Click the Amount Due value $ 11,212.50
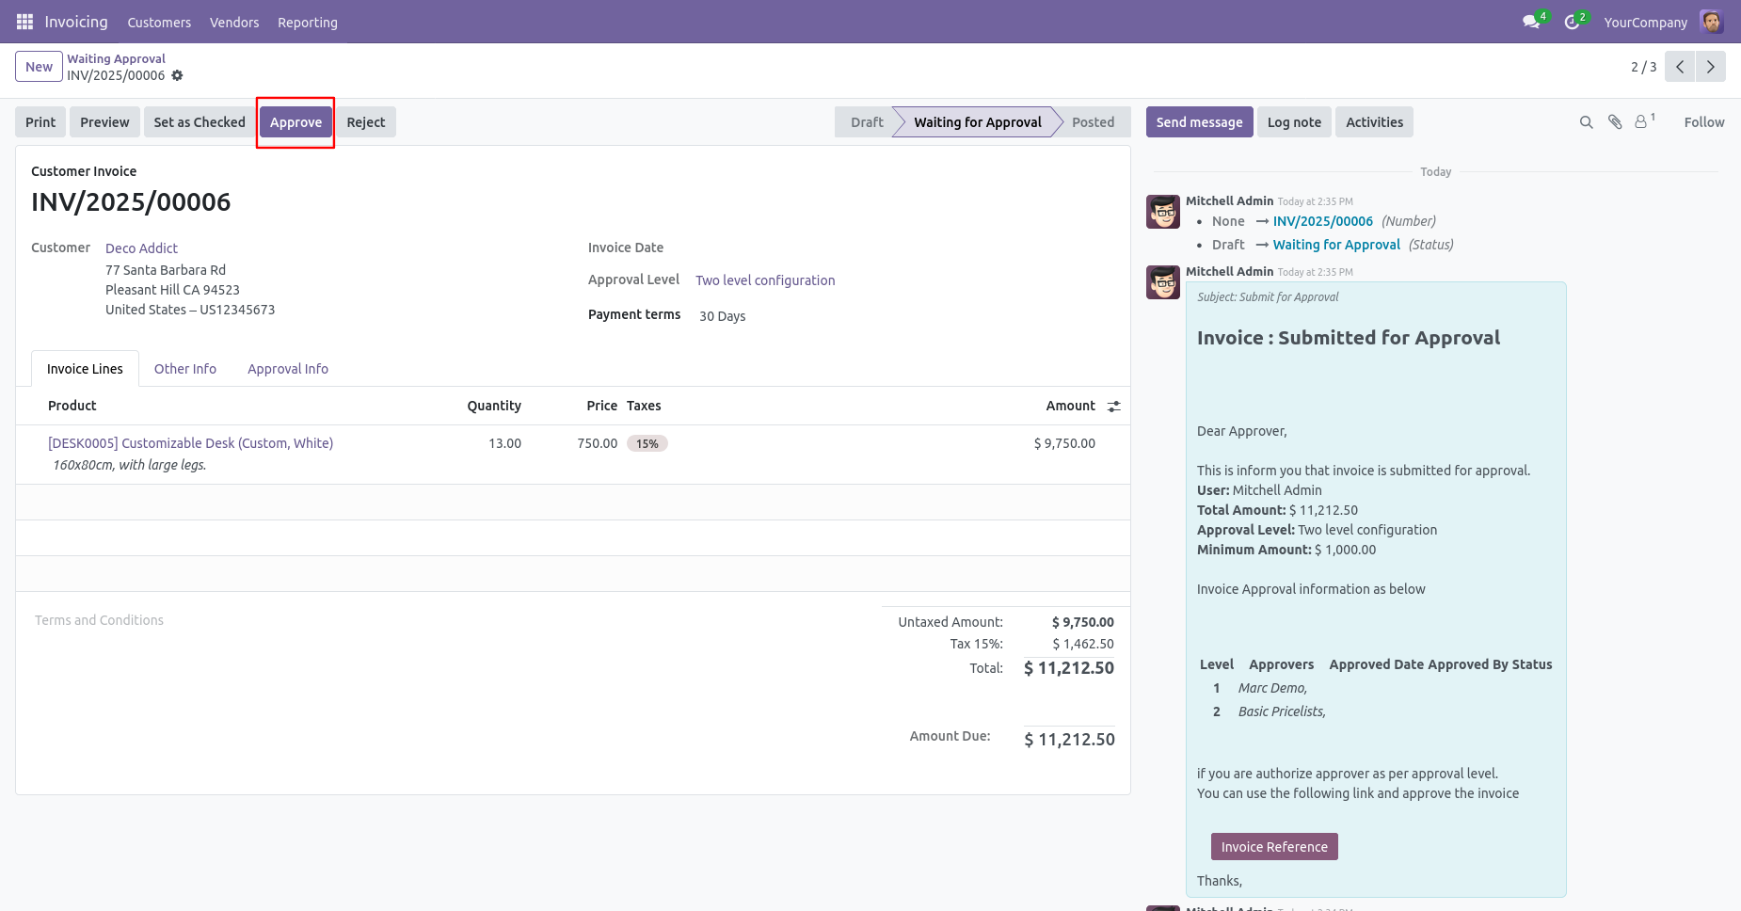The image size is (1741, 911). point(1069,740)
